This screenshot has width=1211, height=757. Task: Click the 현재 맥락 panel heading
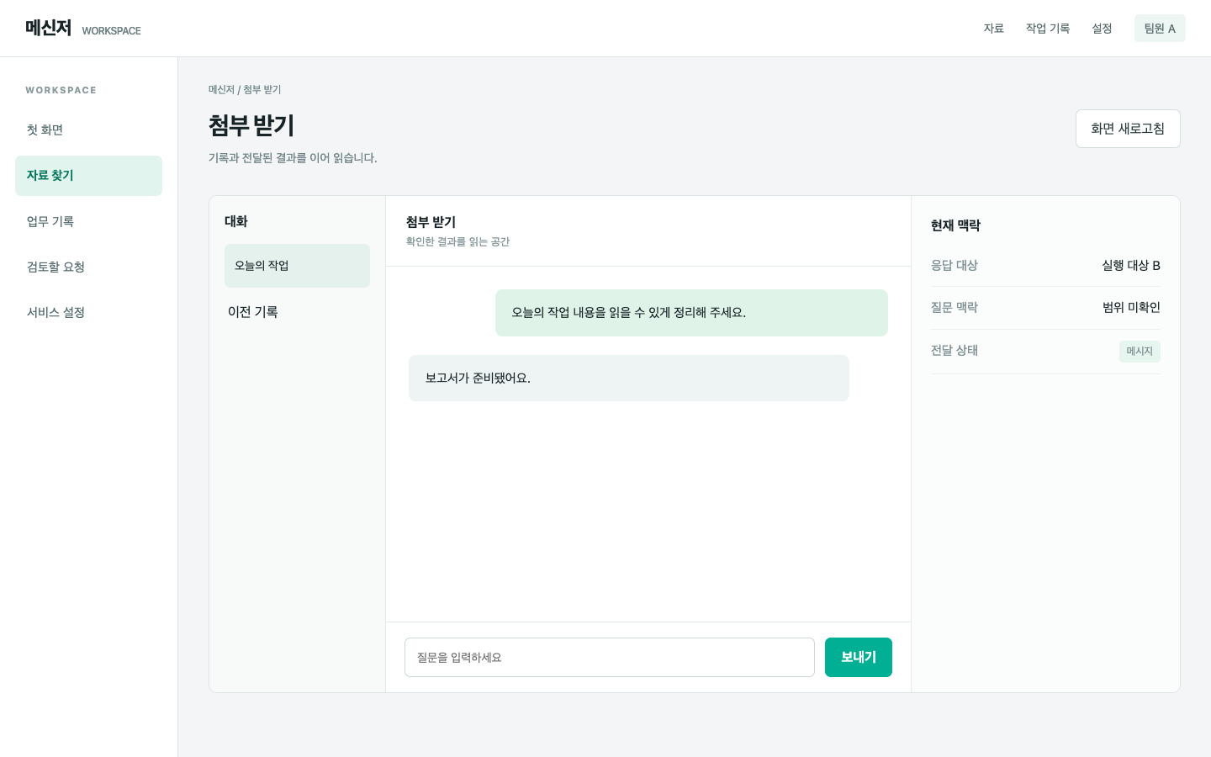(x=955, y=225)
